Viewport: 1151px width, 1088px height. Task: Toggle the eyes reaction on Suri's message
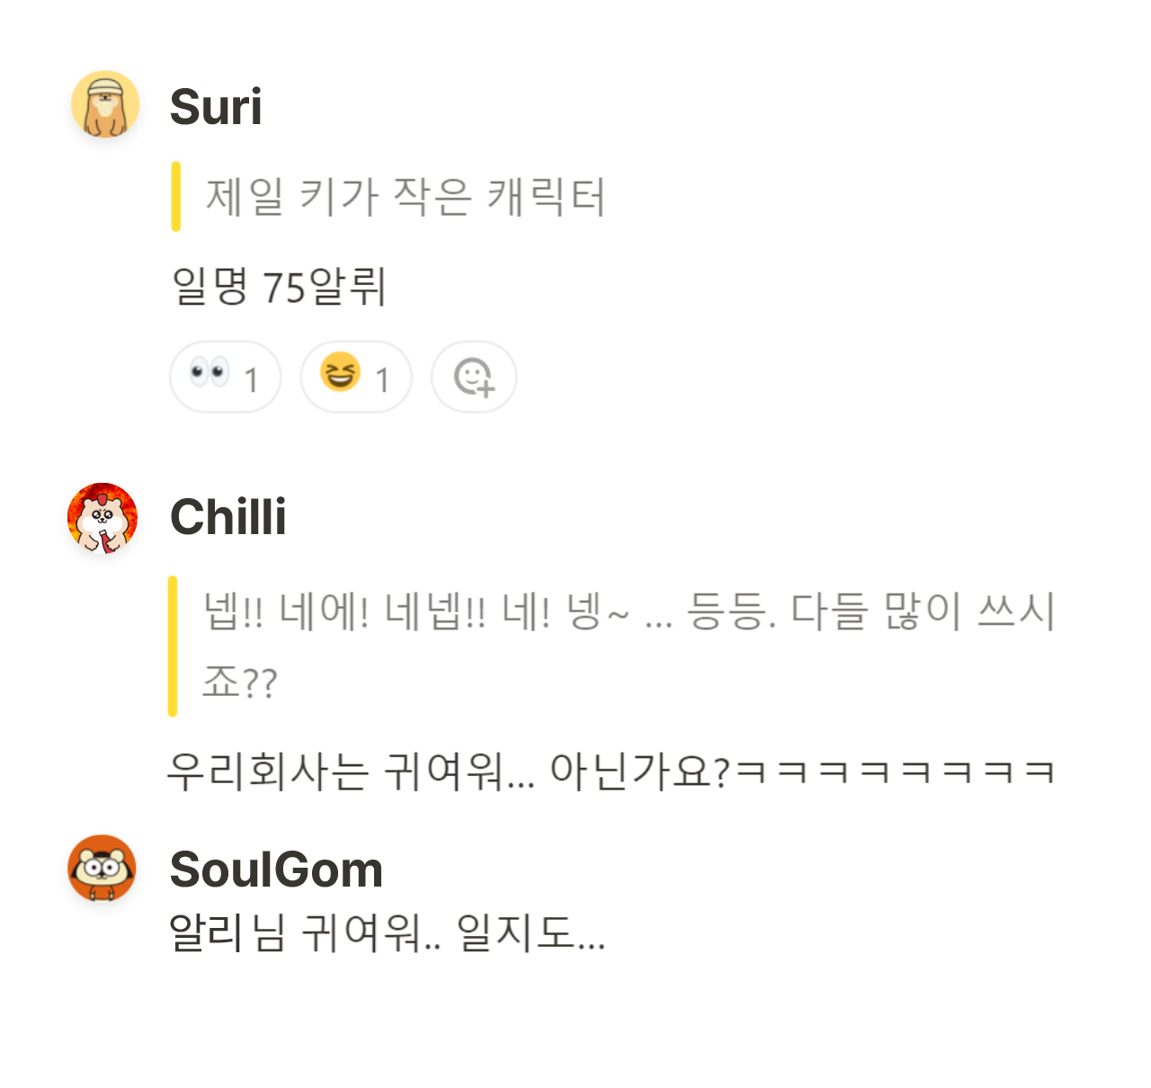pos(225,378)
